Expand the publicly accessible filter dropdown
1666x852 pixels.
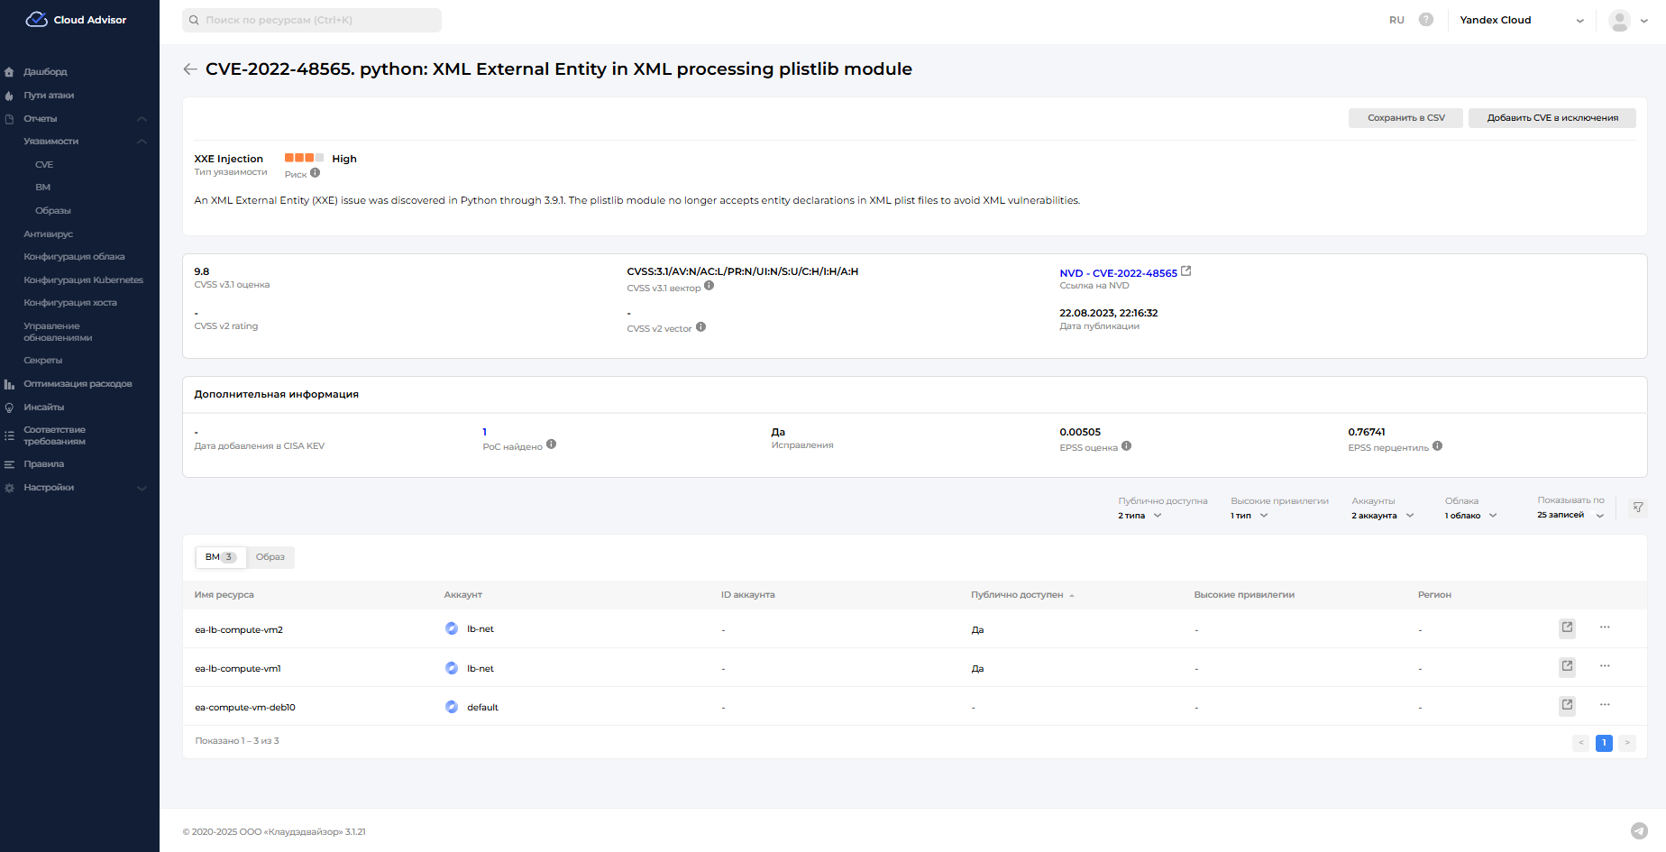(x=1140, y=516)
